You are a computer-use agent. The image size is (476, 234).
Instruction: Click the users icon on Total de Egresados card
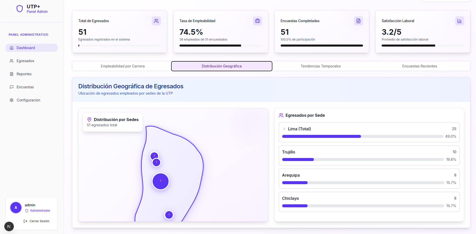coord(156,21)
